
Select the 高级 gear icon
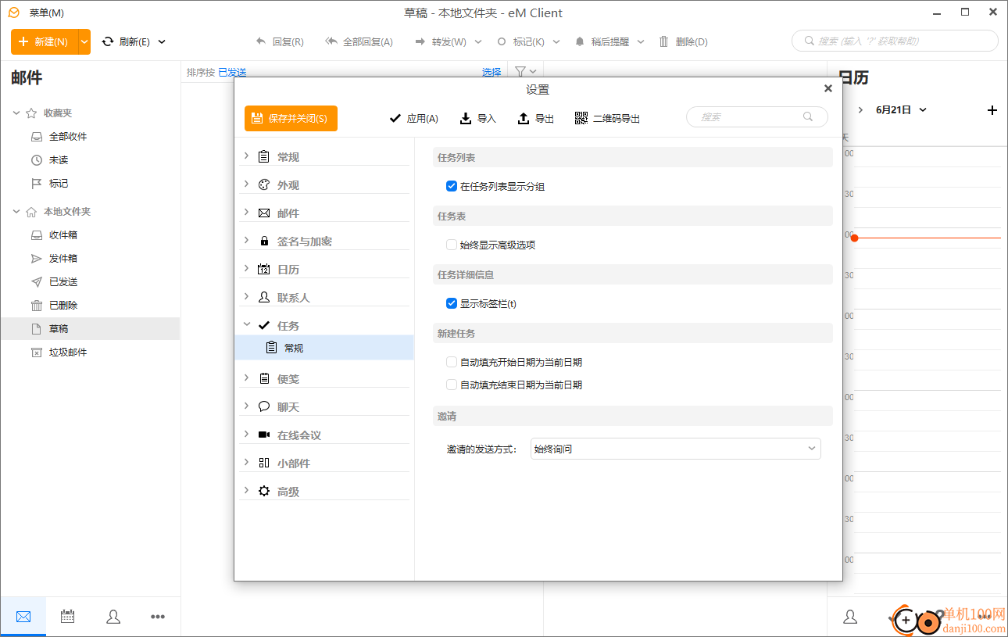pos(264,491)
